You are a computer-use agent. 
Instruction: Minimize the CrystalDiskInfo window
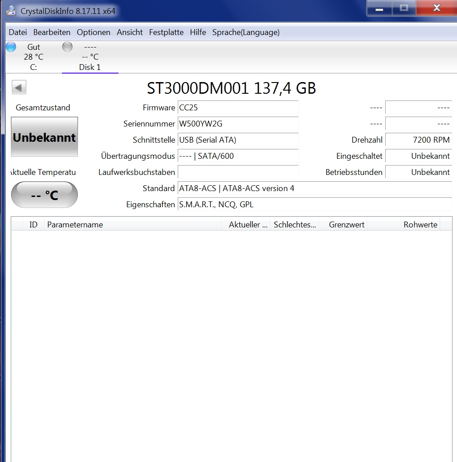[379, 8]
